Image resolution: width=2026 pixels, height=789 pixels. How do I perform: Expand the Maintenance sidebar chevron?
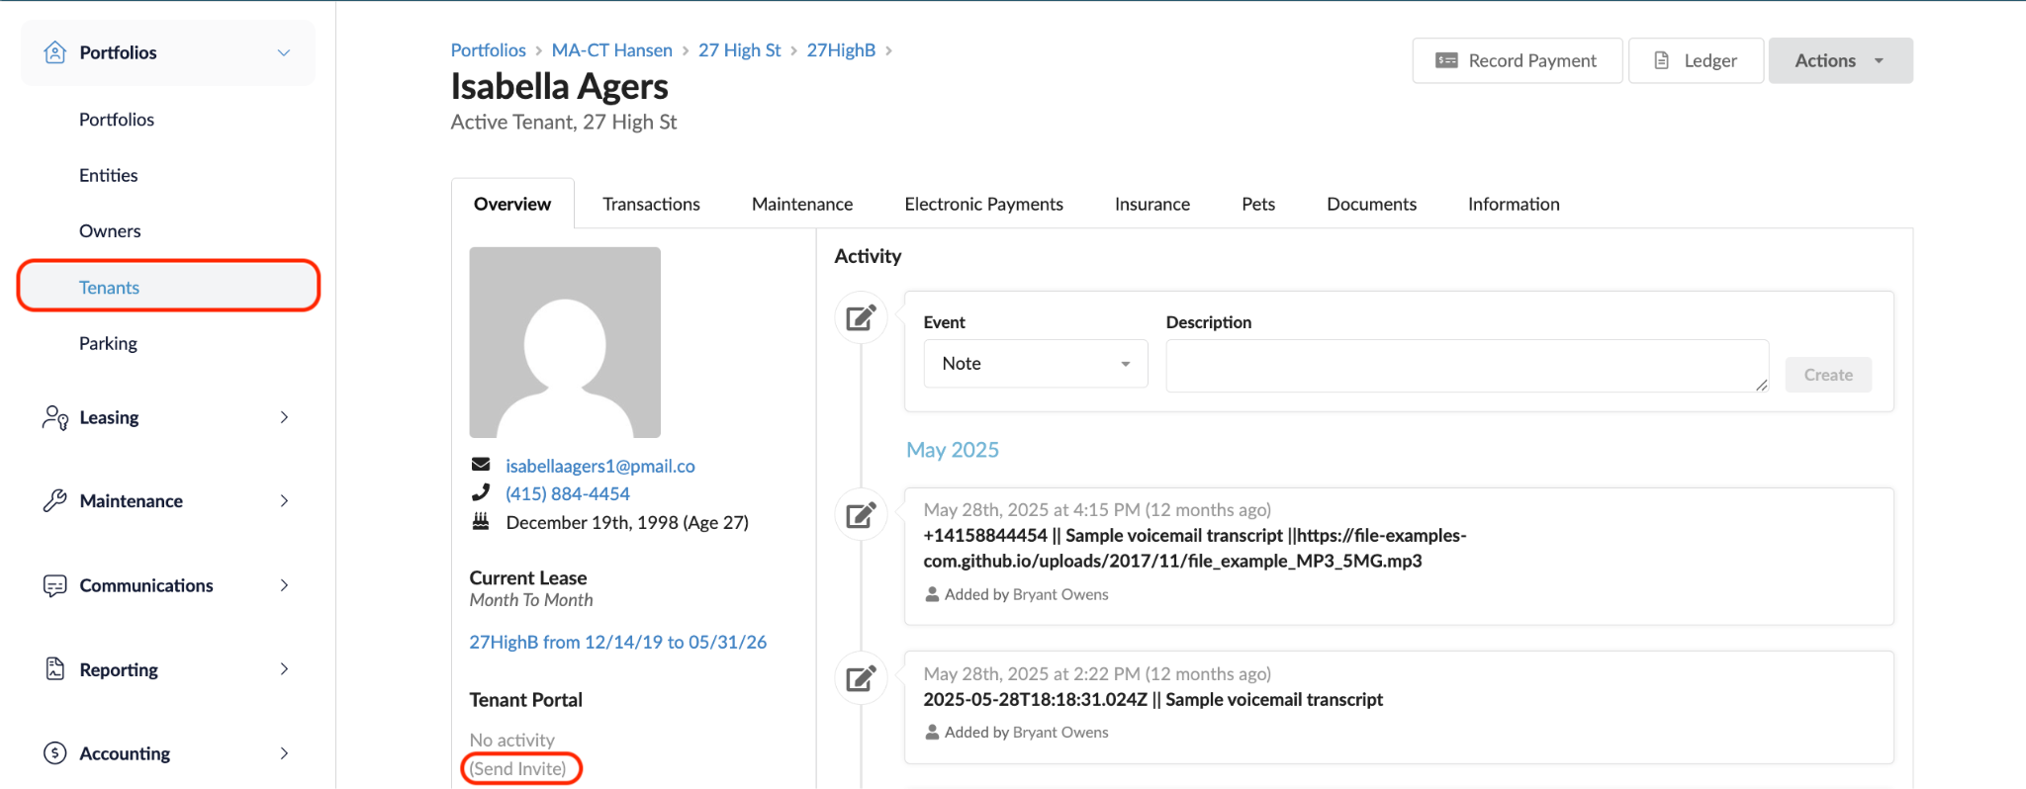(x=284, y=501)
